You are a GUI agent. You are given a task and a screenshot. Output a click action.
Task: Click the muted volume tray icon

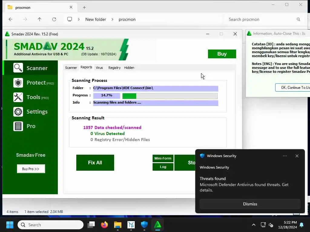(x=271, y=225)
